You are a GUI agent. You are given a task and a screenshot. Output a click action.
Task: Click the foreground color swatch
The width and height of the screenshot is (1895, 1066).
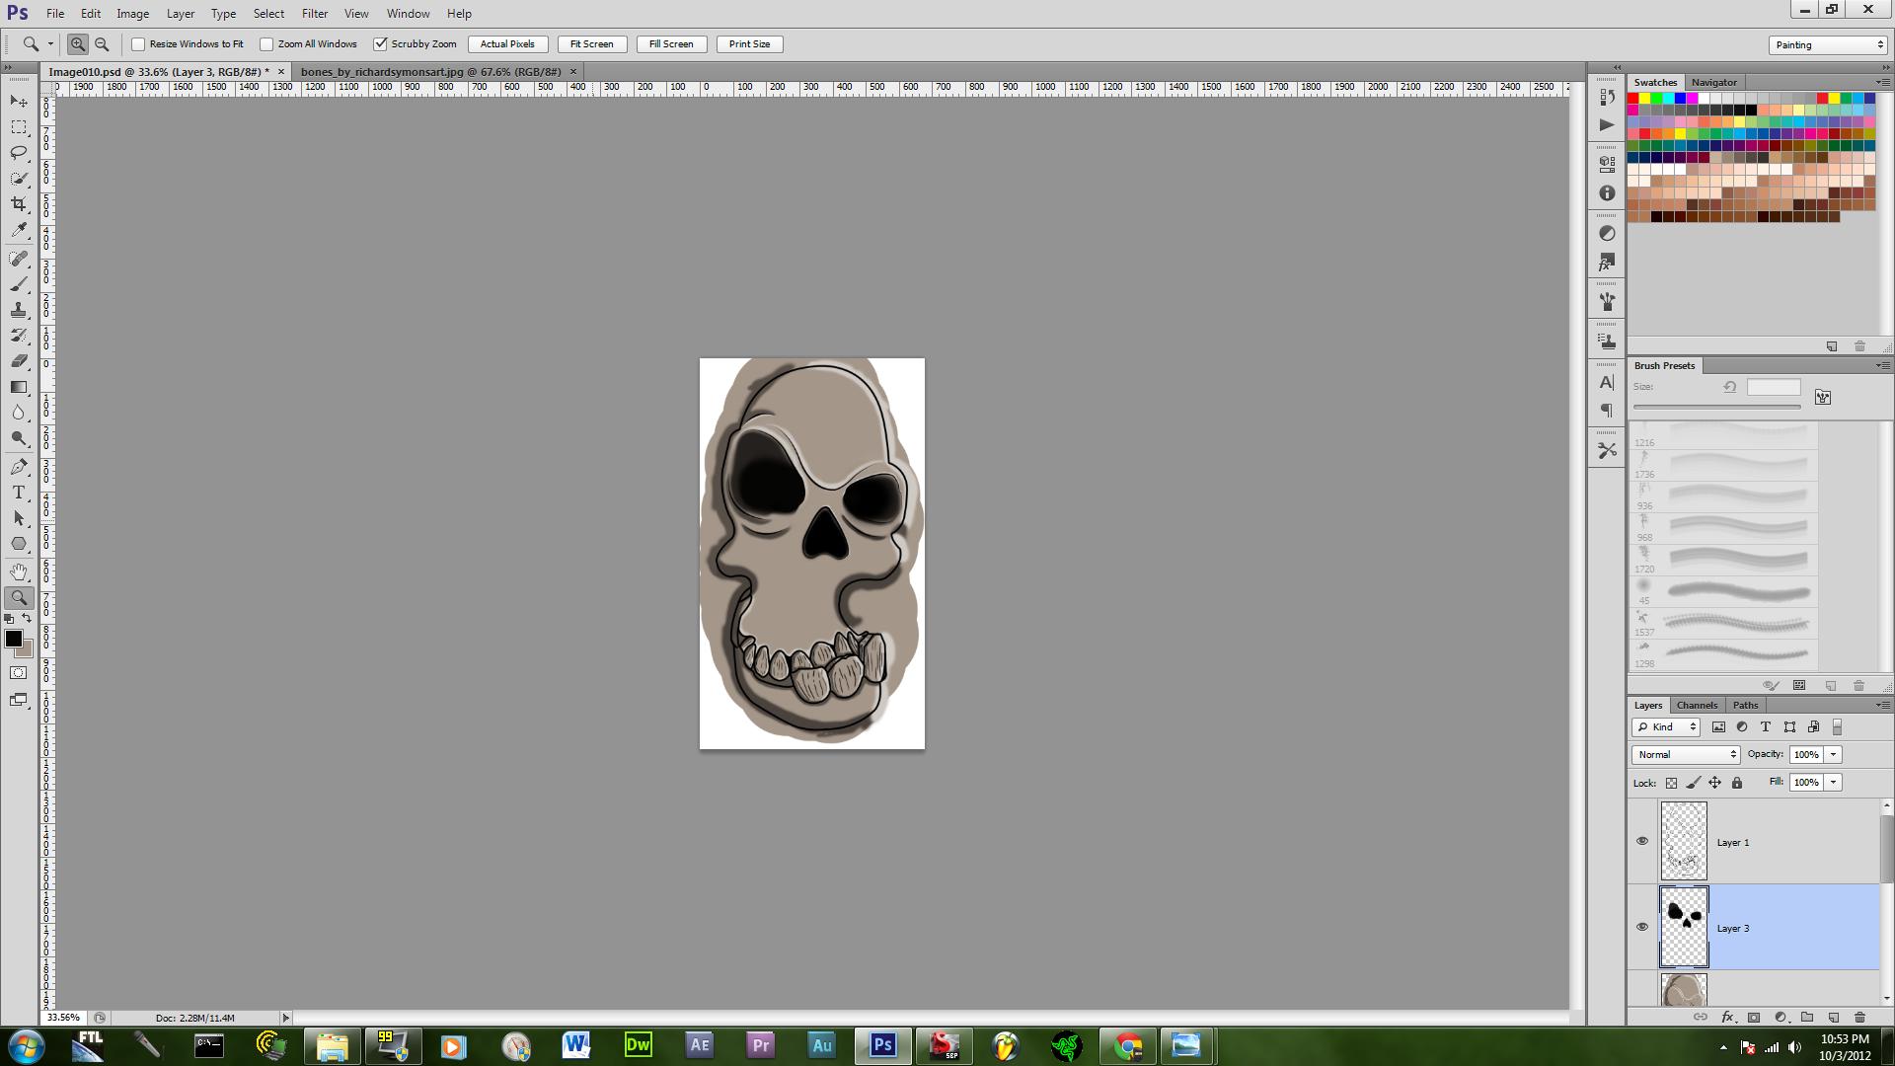[x=14, y=639]
